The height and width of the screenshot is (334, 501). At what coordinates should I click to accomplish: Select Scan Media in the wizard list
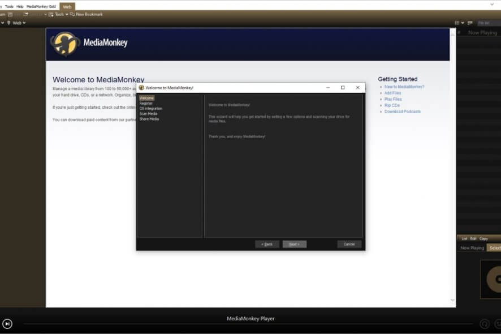point(148,114)
